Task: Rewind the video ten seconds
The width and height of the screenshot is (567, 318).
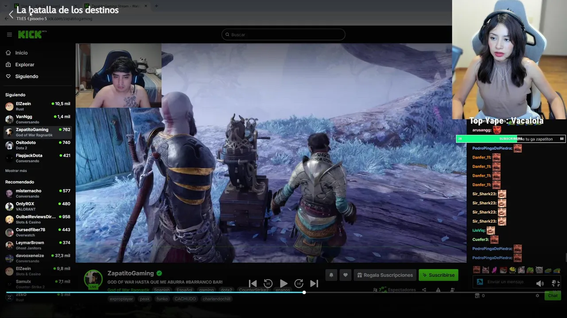Action: (268, 284)
